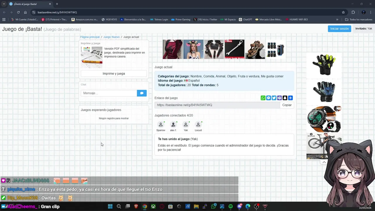Open the browser three-dot menu
The width and height of the screenshot is (375, 211).
pos(371,12)
